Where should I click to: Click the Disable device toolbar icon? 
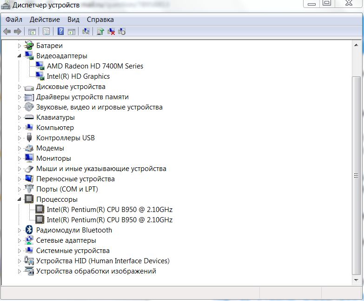122,31
